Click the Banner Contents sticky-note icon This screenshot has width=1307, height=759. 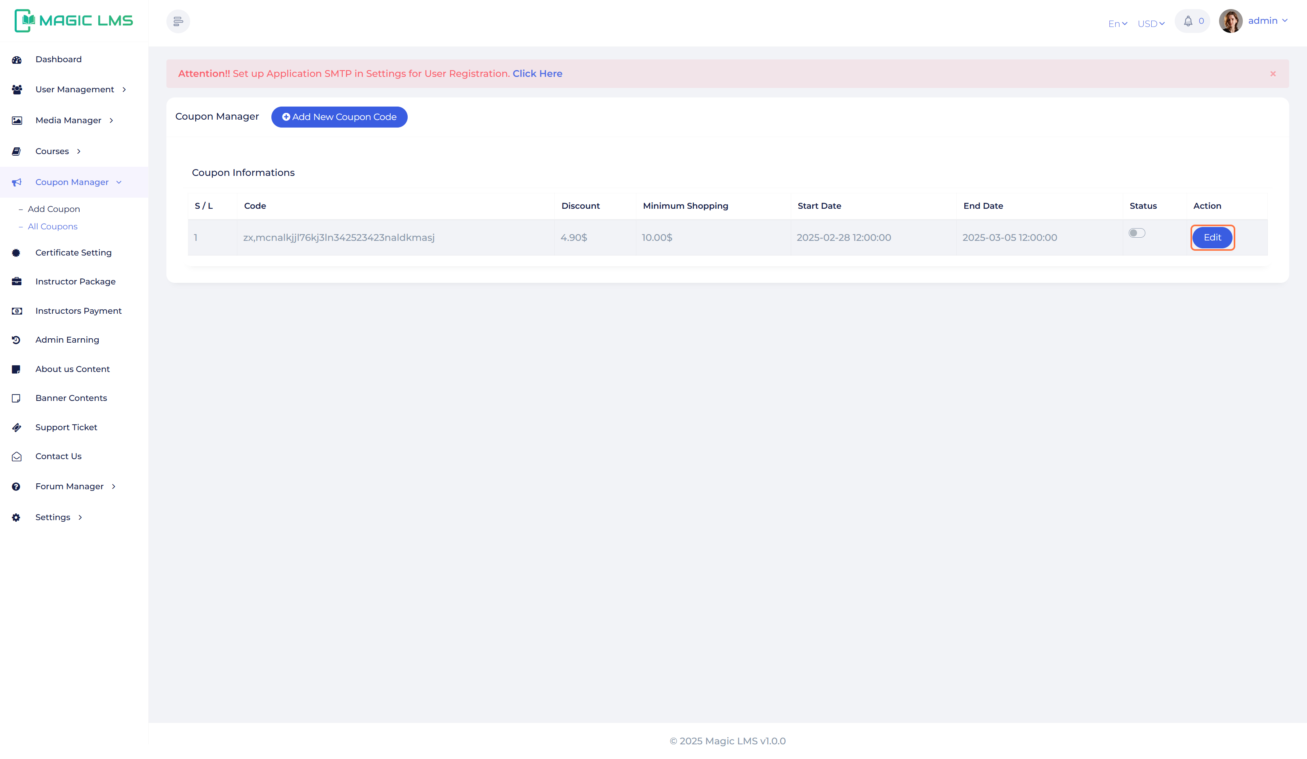click(16, 398)
